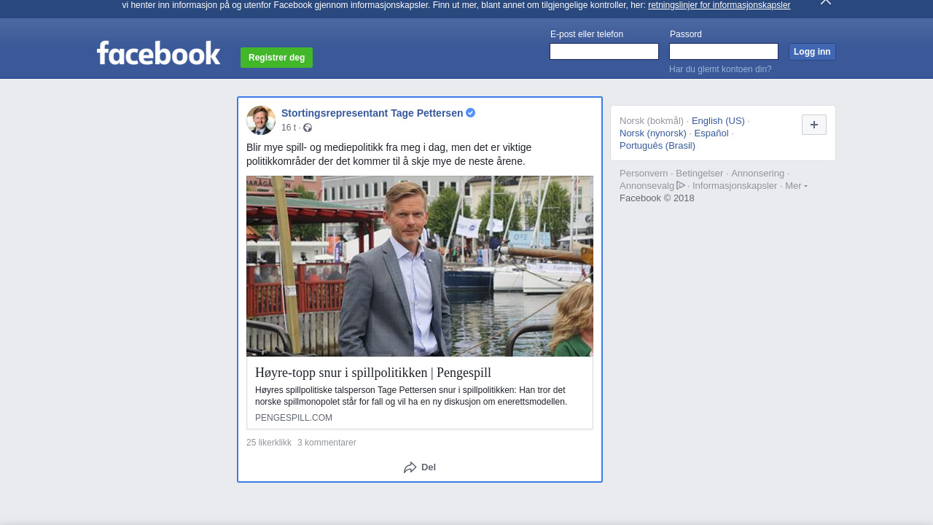Open the retningslinjer for informasjonskapsler link
Image resolution: width=933 pixels, height=525 pixels.
point(719,5)
